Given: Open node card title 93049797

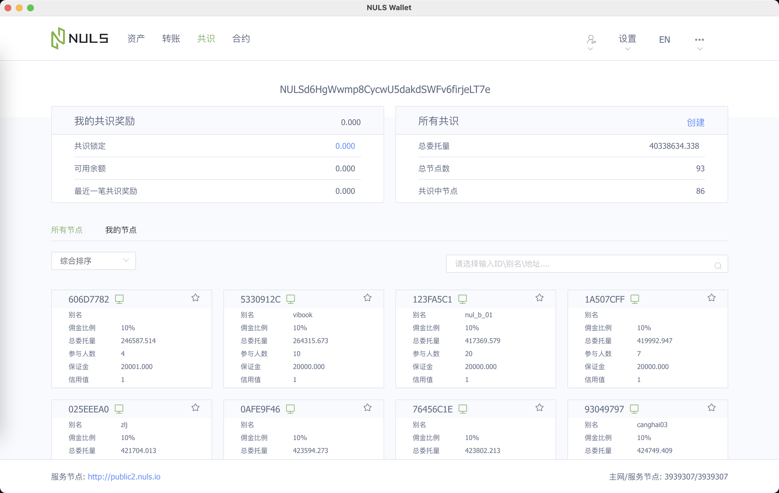Looking at the screenshot, I should 604,409.
